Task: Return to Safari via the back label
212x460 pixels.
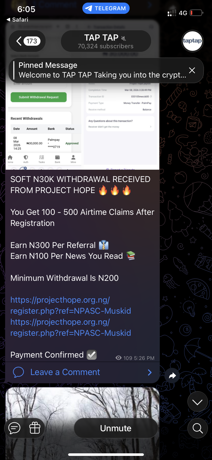Action: [x=17, y=20]
